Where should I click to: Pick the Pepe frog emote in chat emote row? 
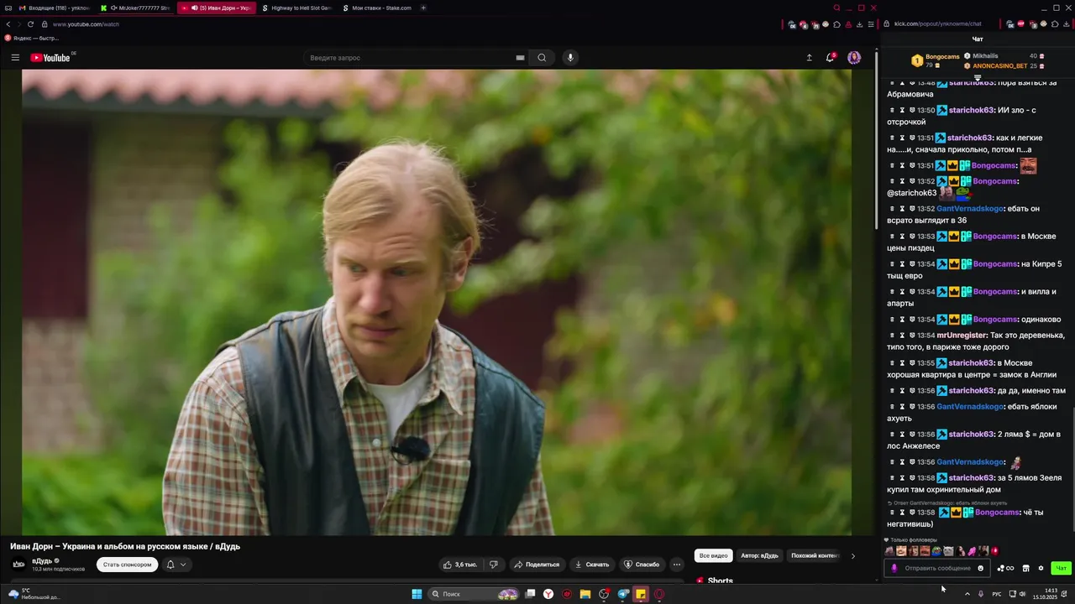pos(936,551)
